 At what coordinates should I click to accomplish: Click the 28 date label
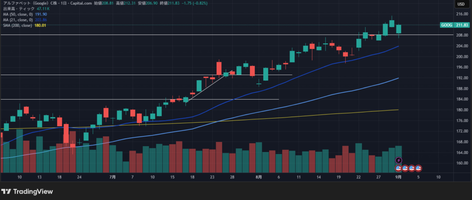point(232,177)
